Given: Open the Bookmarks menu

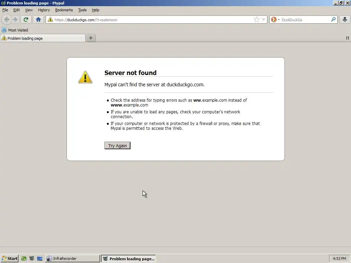Looking at the screenshot, I should coord(64,10).
